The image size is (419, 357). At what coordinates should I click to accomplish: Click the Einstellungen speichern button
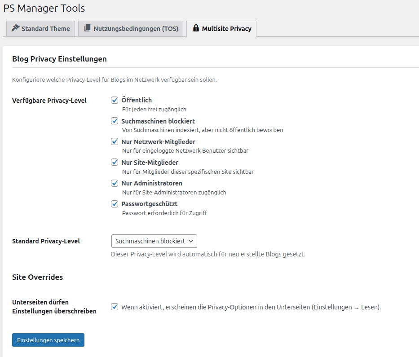point(48,340)
